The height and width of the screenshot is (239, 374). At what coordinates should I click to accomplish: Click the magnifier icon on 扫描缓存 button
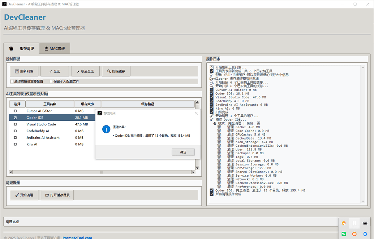pyautogui.click(x=109, y=71)
